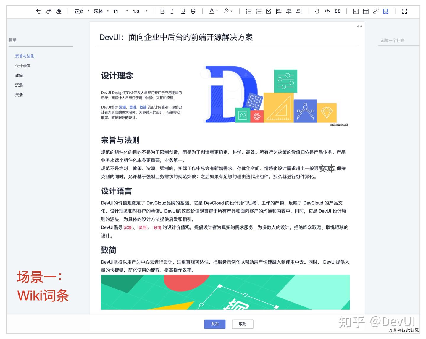
Task: Align text to the right
Action: (299, 11)
